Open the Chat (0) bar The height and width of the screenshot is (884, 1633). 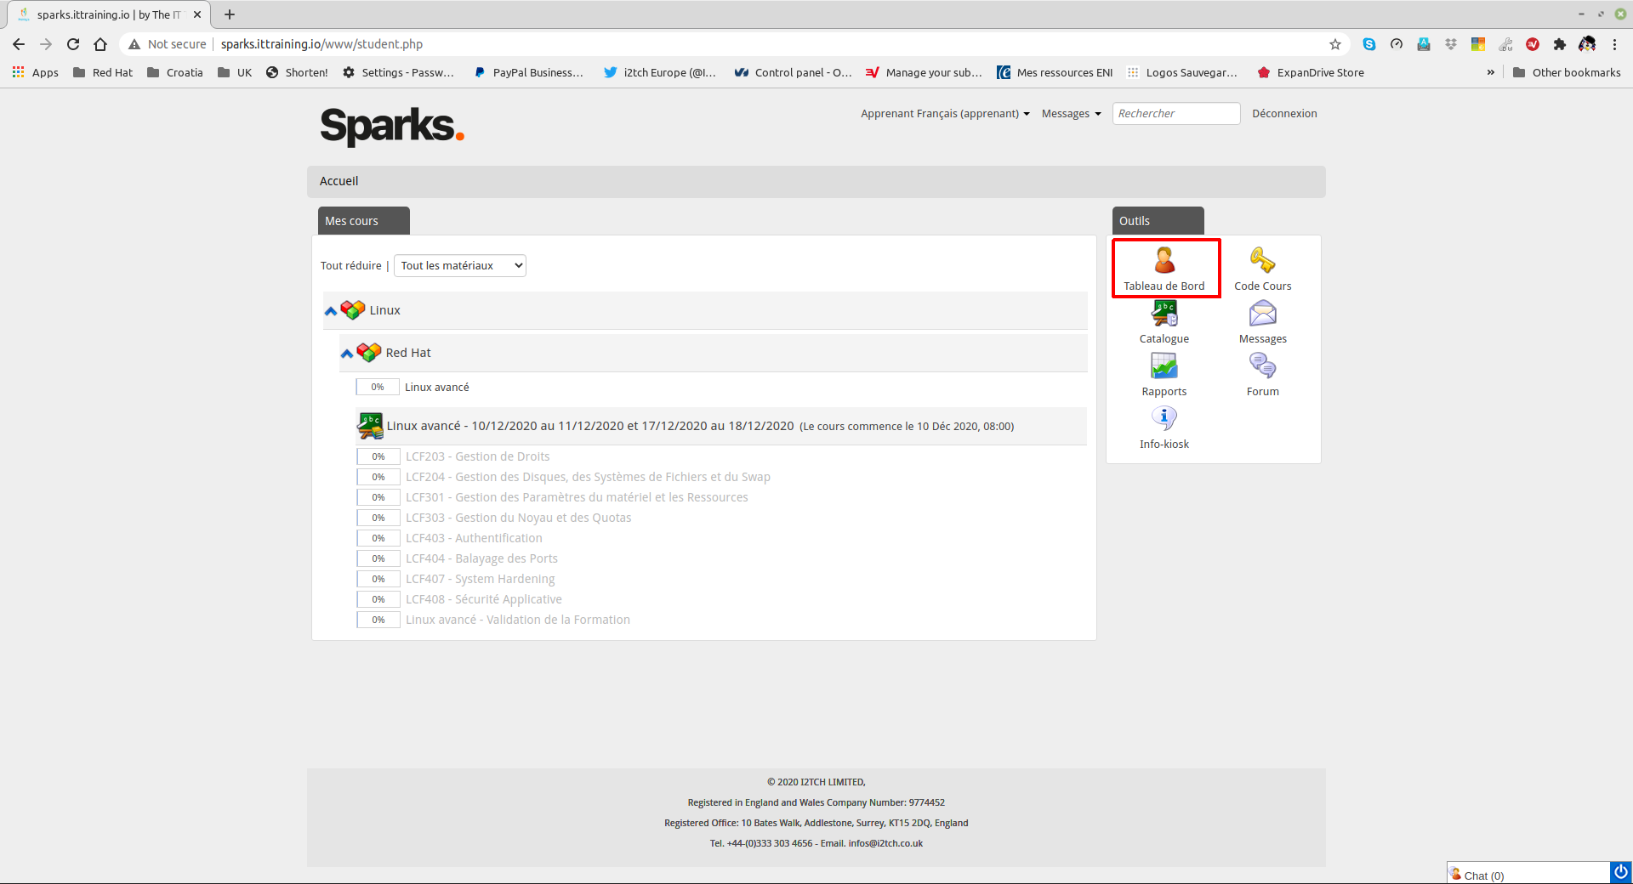click(1528, 874)
